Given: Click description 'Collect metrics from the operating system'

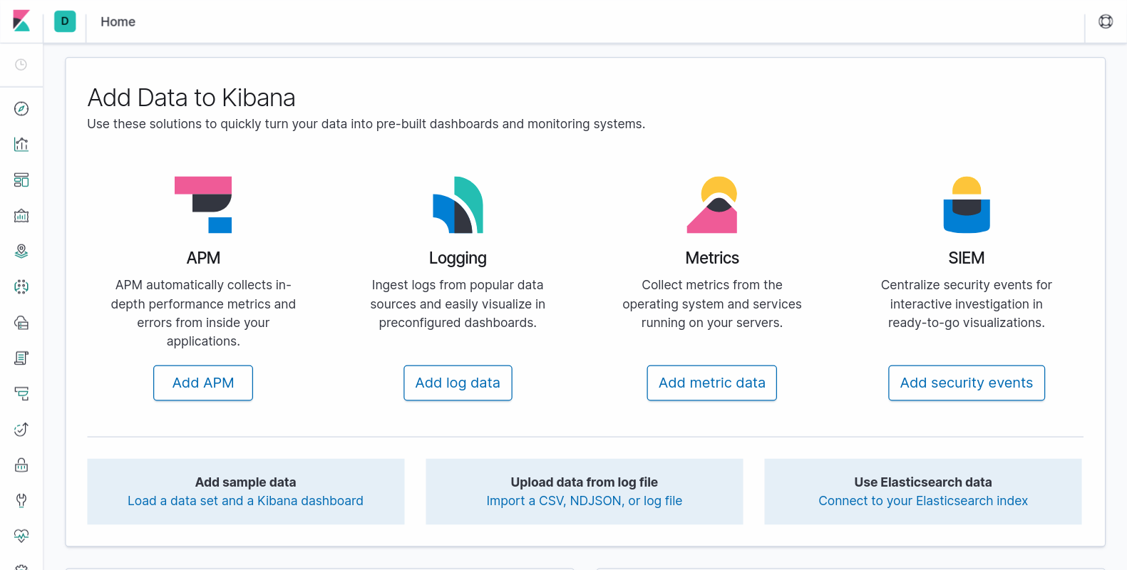Looking at the screenshot, I should 712,304.
